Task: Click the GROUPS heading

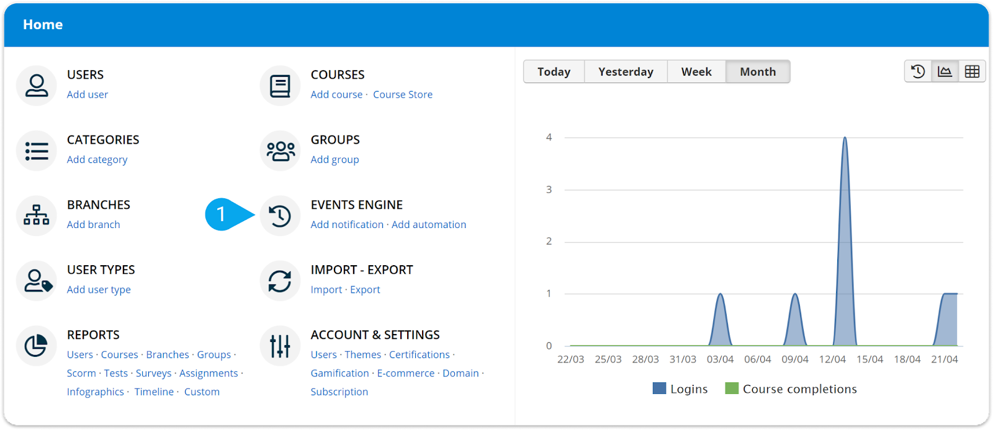Action: click(x=335, y=140)
